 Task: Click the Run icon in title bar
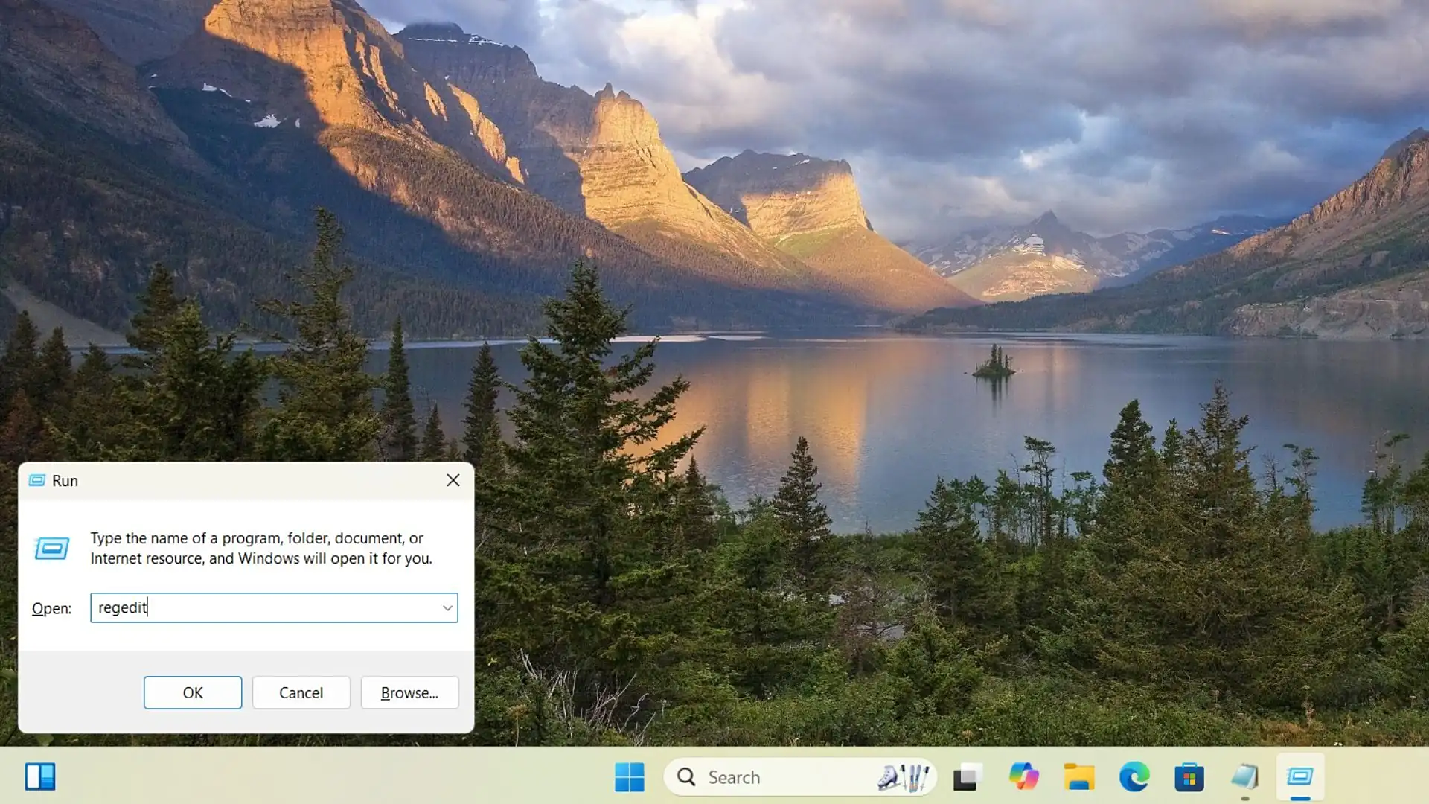[37, 481]
